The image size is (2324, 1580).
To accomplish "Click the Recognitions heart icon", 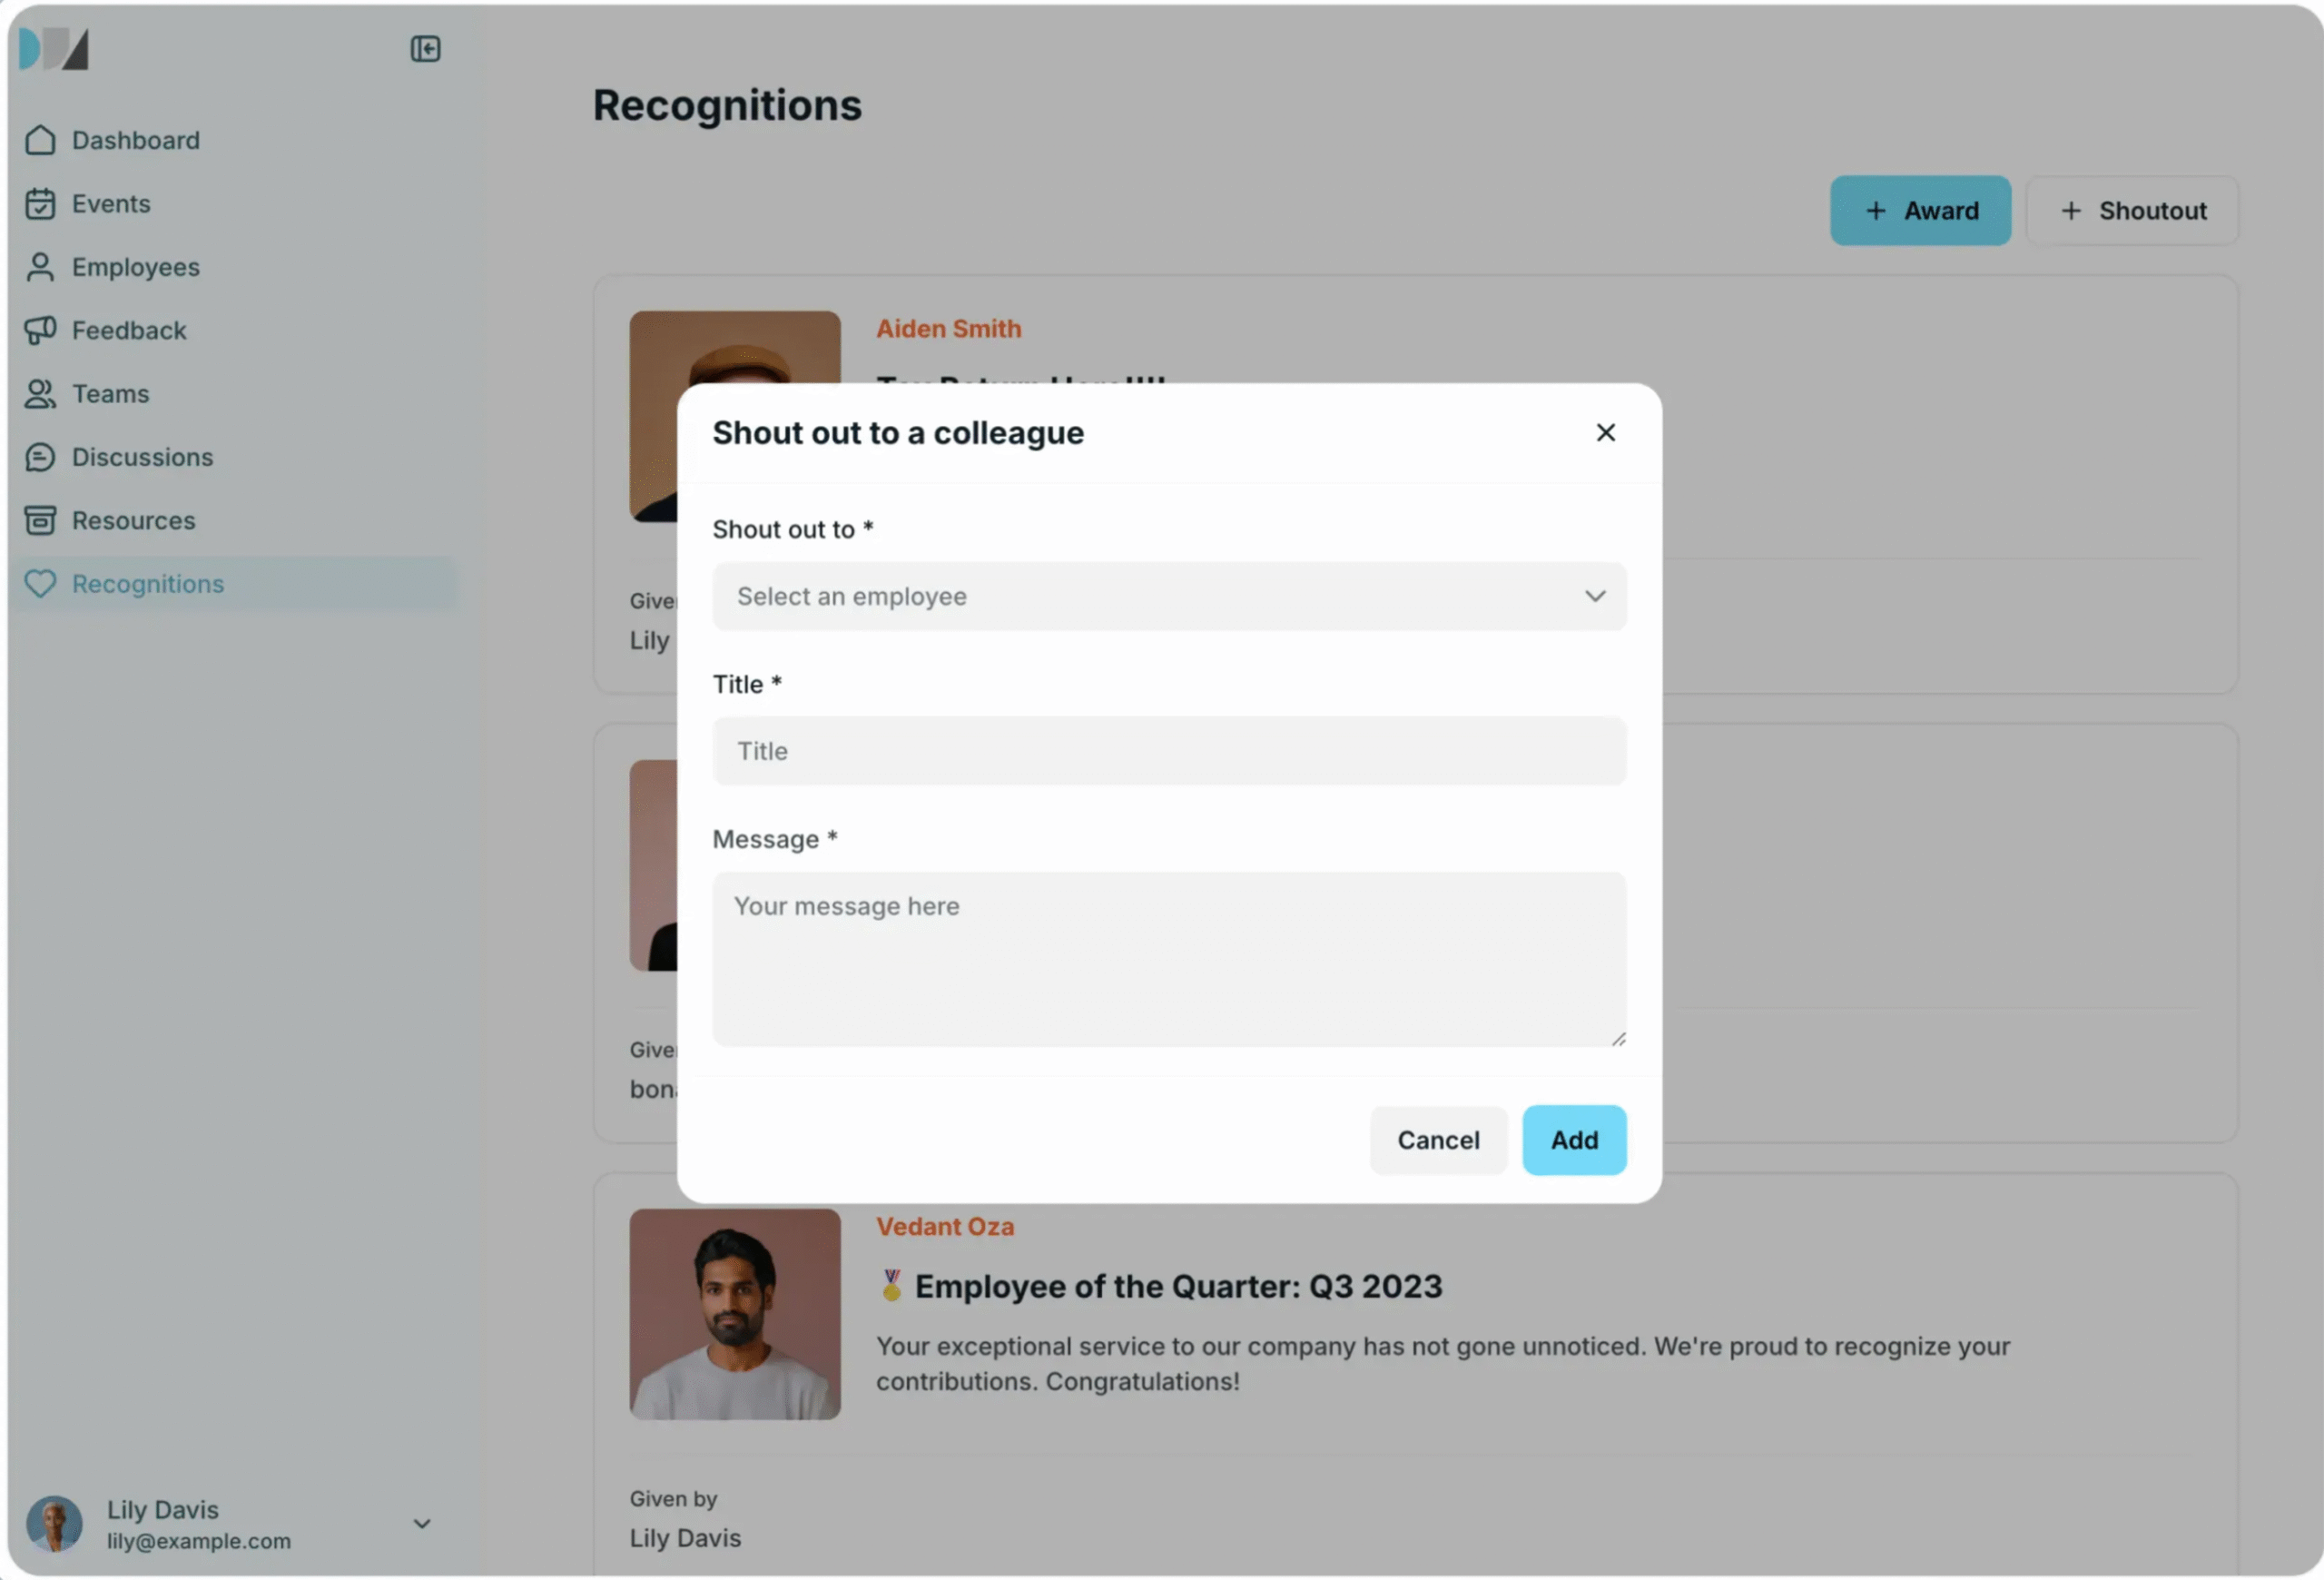I will tap(40, 584).
